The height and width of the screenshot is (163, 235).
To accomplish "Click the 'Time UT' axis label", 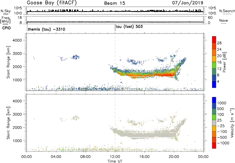I will (115, 161).
